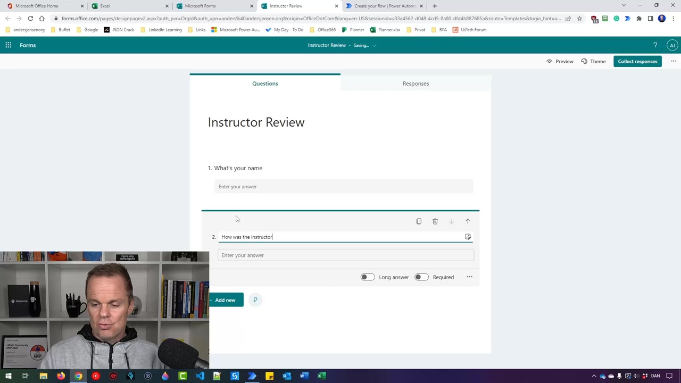681x383 pixels.
Task: Click the Instructor Review form title
Action: pos(256,122)
